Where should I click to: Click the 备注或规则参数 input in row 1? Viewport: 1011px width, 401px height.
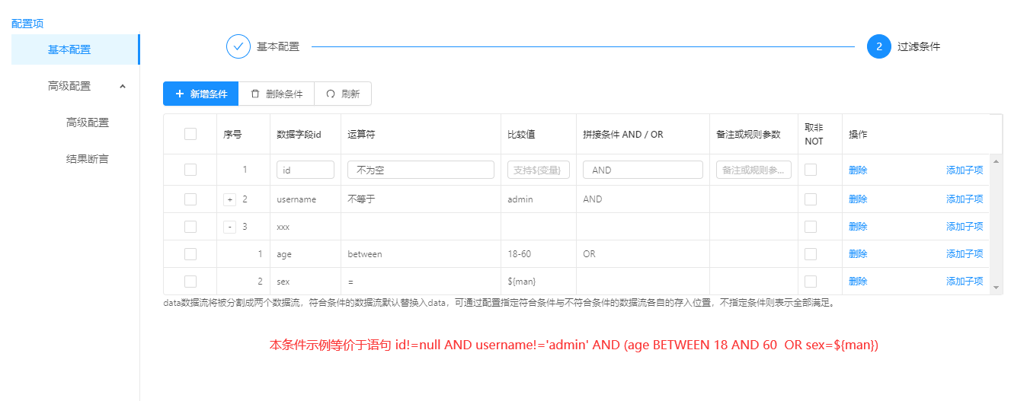tap(753, 170)
